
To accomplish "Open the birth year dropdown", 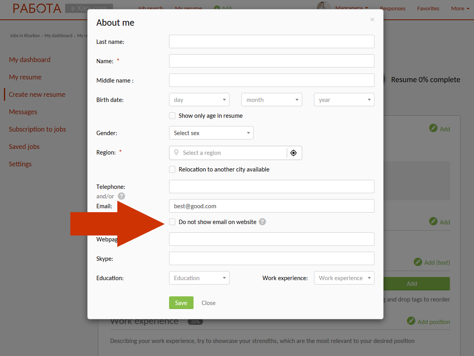I will 344,100.
